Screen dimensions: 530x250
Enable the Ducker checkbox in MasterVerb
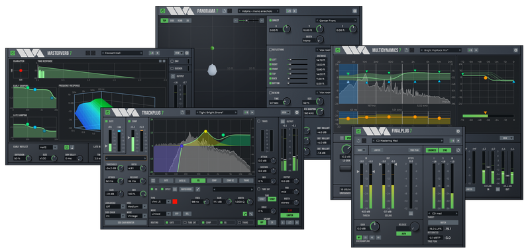point(172,69)
